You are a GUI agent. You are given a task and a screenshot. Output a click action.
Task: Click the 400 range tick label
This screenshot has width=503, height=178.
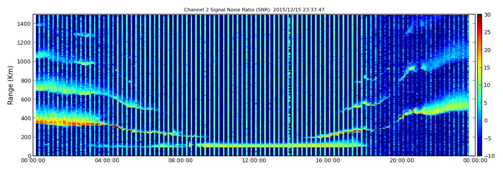point(26,119)
